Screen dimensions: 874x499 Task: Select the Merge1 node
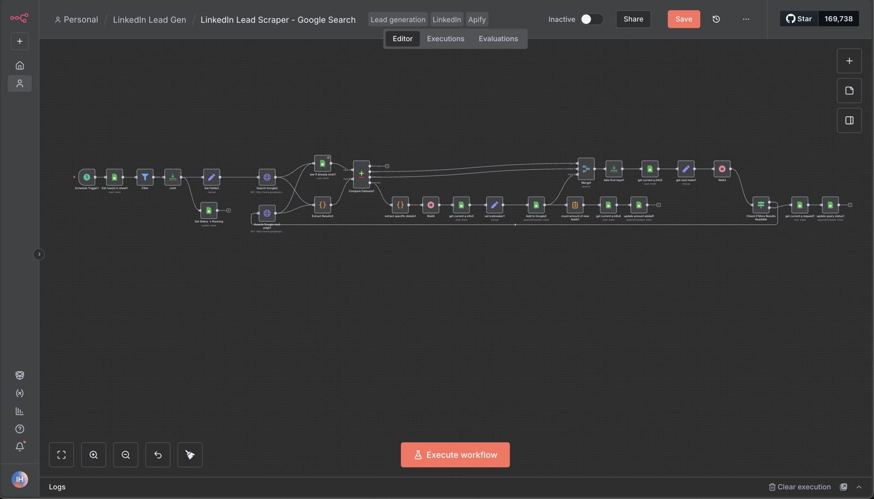586,169
